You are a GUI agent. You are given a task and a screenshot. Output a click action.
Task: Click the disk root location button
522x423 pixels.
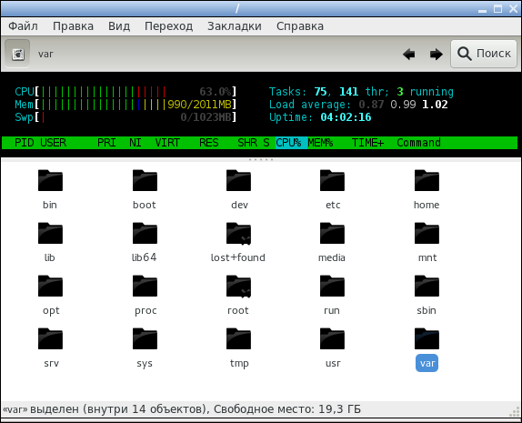(17, 54)
